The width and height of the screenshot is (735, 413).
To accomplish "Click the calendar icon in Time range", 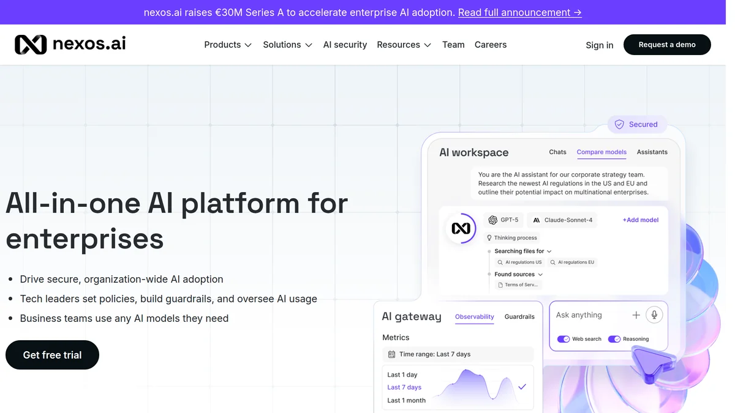I will tap(391, 354).
